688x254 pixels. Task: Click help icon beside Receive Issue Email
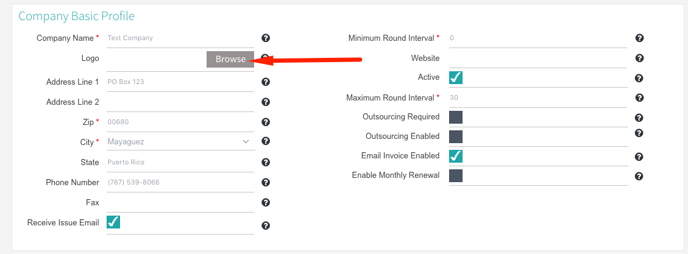pyautogui.click(x=266, y=226)
